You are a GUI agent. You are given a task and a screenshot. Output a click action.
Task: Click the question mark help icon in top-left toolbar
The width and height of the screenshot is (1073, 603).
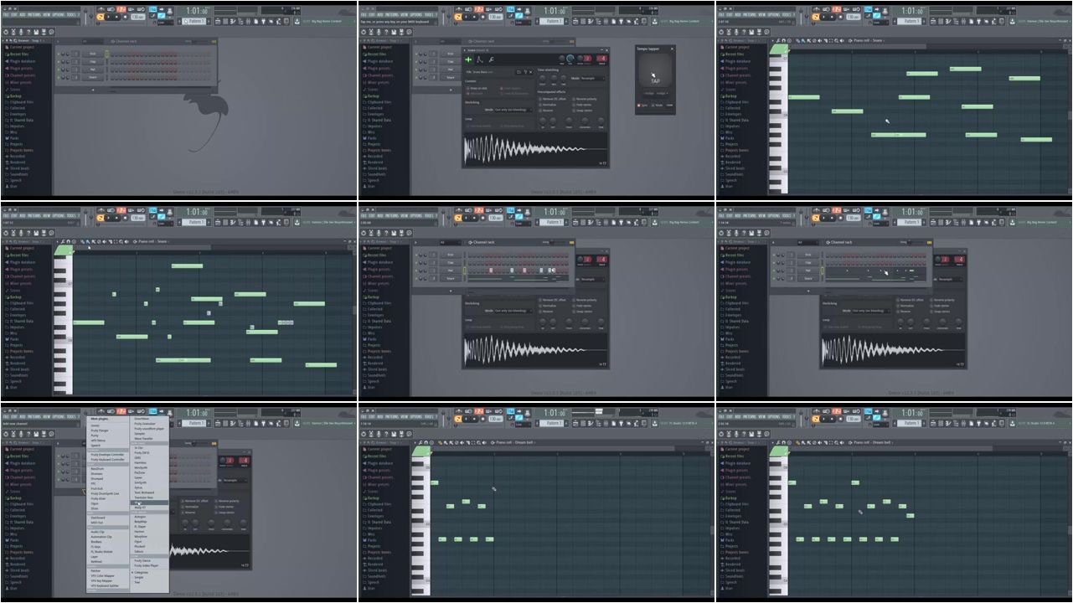point(28,32)
